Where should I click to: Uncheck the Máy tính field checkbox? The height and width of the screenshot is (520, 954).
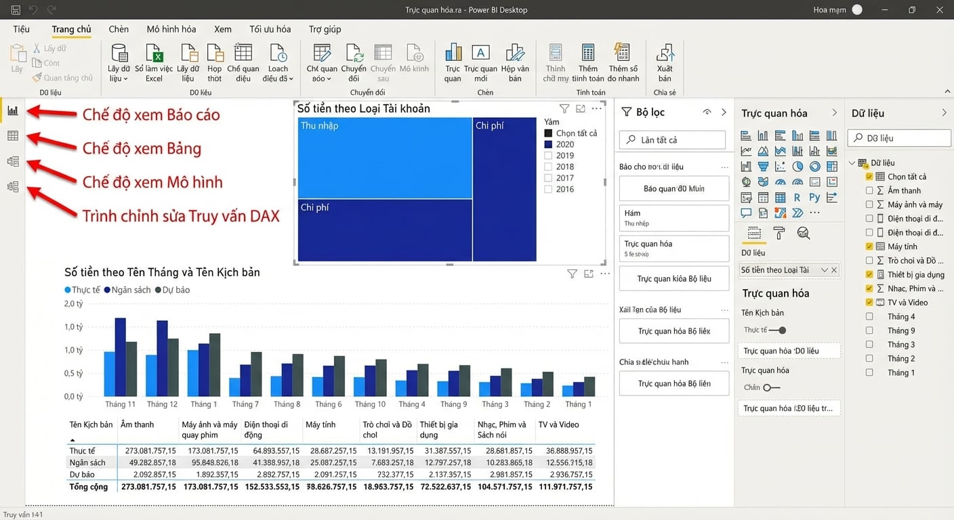(x=869, y=246)
